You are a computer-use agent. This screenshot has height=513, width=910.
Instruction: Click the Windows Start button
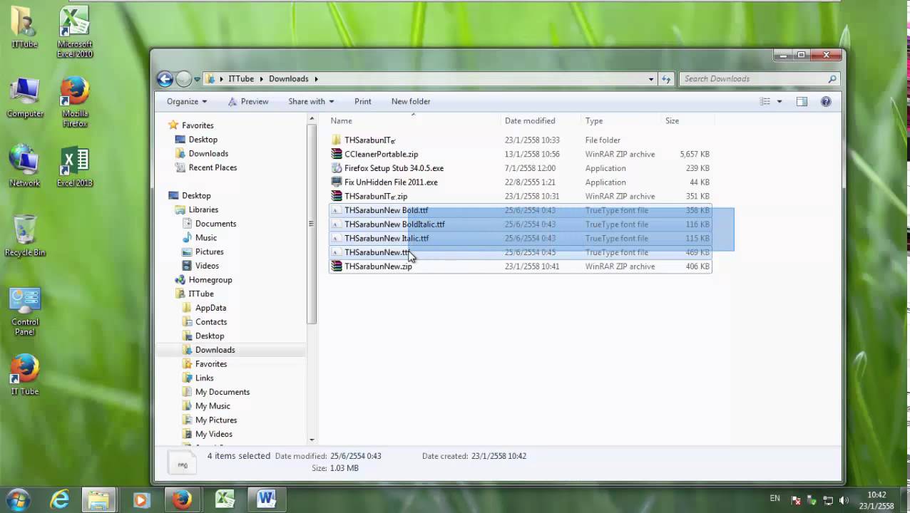pos(17,499)
